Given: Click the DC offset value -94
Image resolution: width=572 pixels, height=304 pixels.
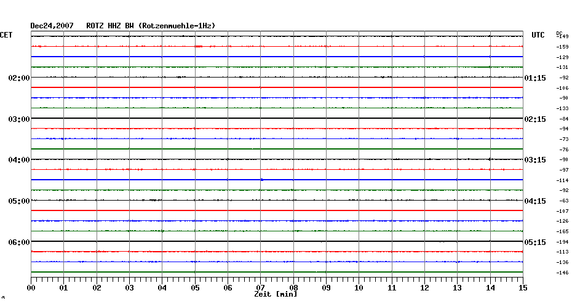Looking at the screenshot, I should [x=563, y=129].
